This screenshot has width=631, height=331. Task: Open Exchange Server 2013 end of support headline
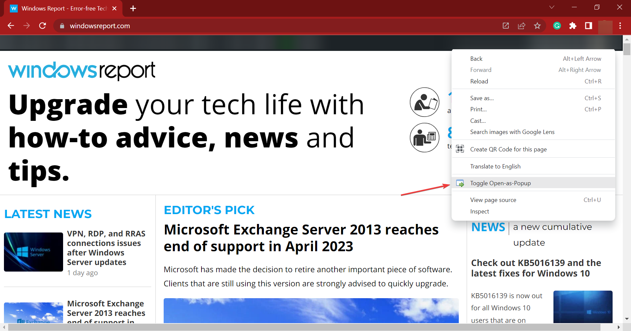301,238
